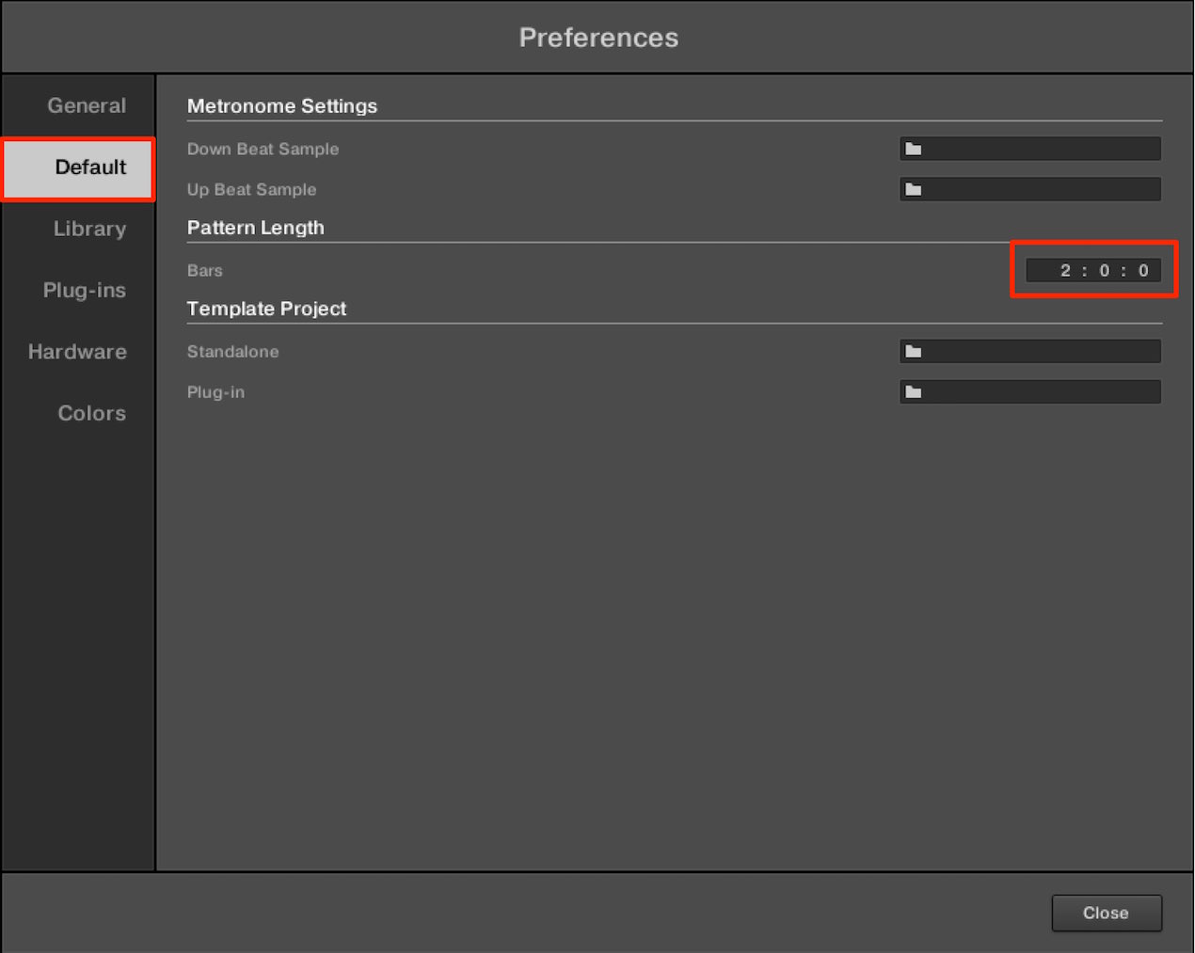1195x953 pixels.
Task: Click the Plug-in template path field
Action: pyautogui.click(x=1030, y=391)
